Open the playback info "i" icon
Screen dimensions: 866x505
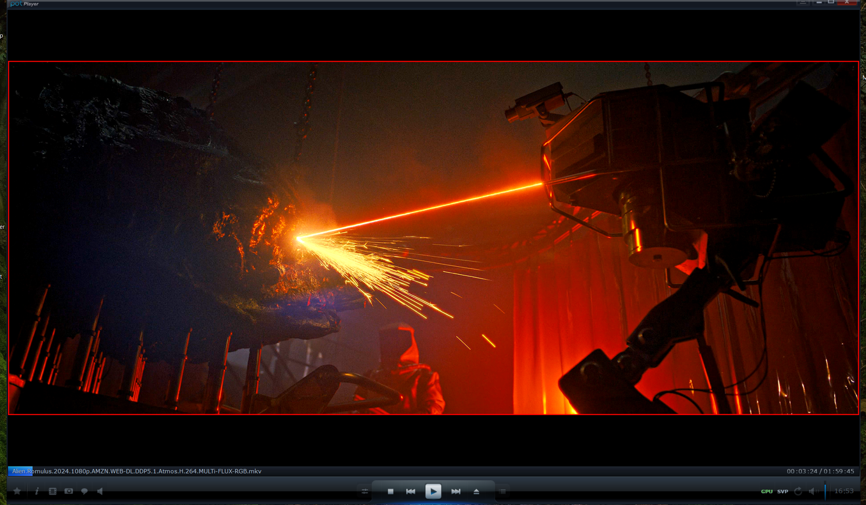37,491
